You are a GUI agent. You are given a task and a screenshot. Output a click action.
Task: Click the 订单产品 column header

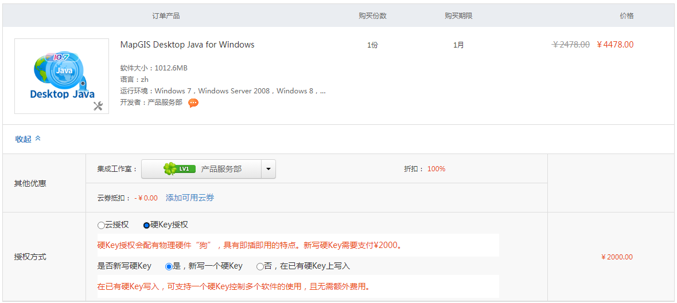(166, 15)
